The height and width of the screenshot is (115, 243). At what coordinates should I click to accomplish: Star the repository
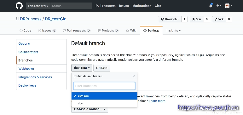tap(197, 19)
